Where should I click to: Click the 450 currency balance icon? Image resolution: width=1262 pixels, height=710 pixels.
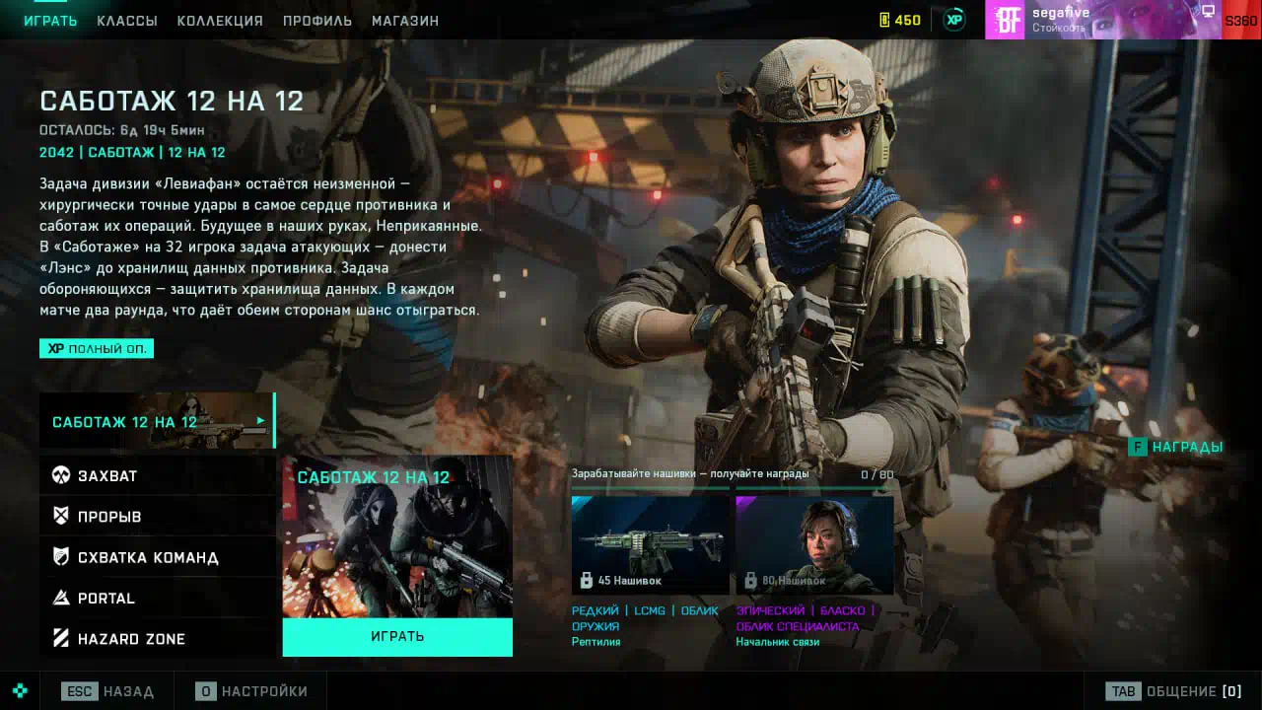[x=884, y=20]
